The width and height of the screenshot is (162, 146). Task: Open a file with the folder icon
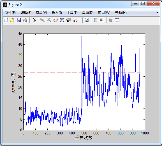(x=12, y=20)
